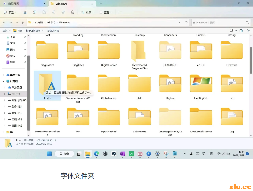Click the Cut scissors icon in toolbar
The height and width of the screenshot is (191, 253).
[25, 12]
